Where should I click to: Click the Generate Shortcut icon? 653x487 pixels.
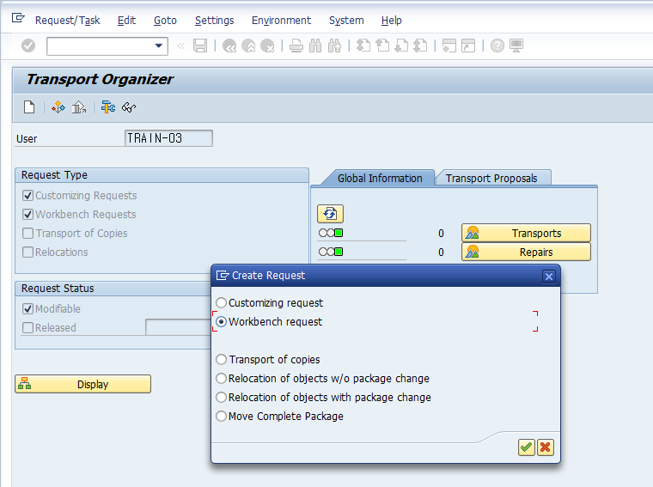point(468,46)
